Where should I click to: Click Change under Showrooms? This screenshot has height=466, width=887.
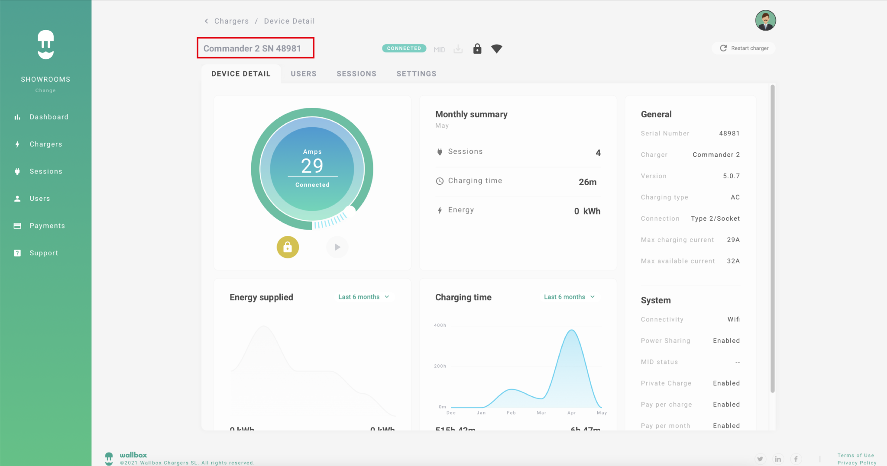45,90
